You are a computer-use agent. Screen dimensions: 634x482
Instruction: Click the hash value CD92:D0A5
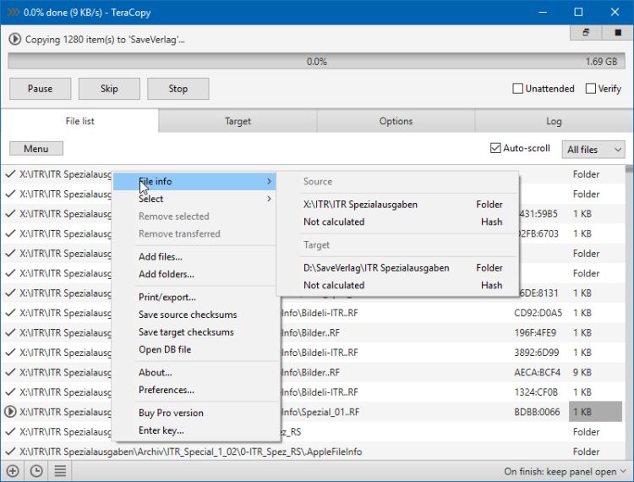point(538,313)
